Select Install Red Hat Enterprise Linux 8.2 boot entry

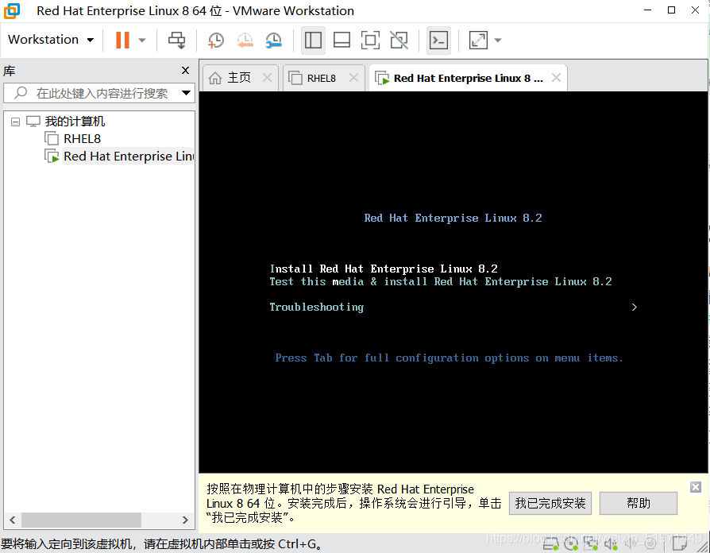384,269
